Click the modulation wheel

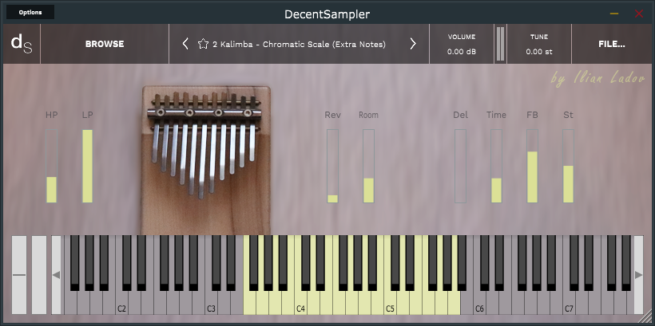click(x=39, y=275)
